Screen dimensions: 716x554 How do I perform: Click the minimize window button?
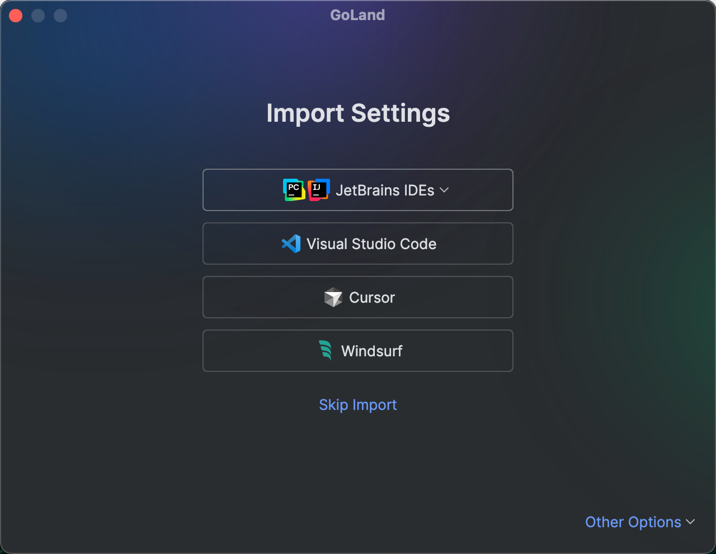pos(38,15)
